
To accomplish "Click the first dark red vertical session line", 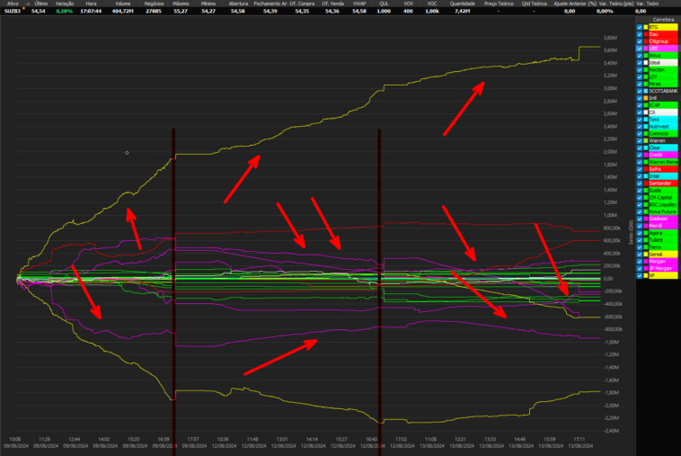I will coord(172,270).
